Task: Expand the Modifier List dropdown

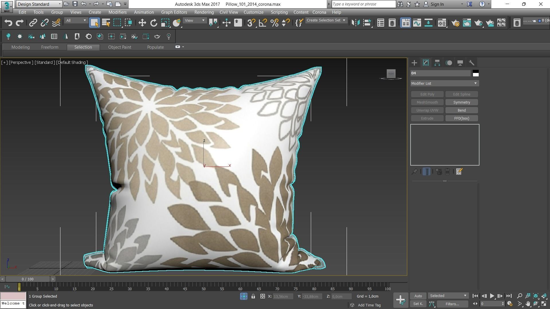Action: click(445, 83)
